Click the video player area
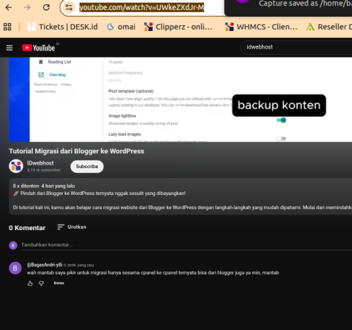 (180, 99)
